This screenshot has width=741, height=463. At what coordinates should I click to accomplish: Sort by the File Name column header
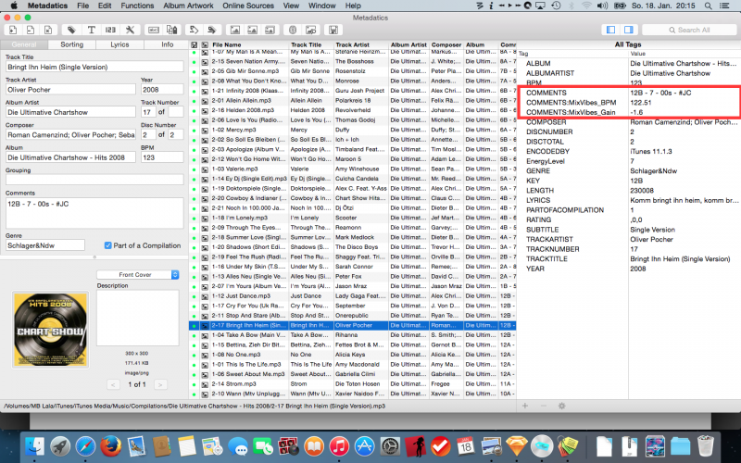[249, 44]
